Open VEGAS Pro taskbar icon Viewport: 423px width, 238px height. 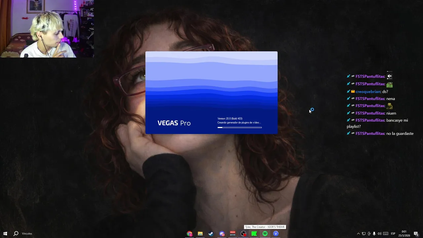click(276, 234)
